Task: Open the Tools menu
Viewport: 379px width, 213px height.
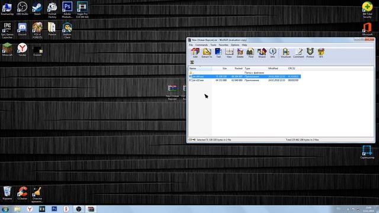Action: click(213, 45)
